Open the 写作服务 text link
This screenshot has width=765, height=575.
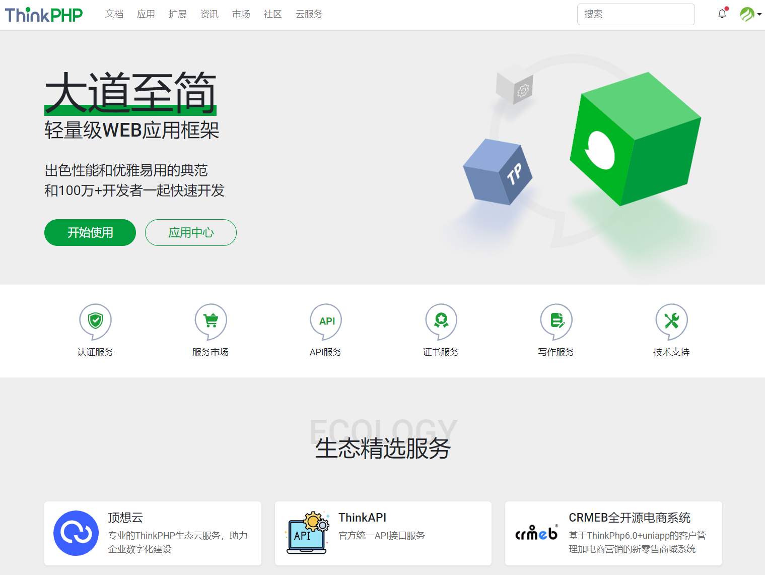pos(556,352)
